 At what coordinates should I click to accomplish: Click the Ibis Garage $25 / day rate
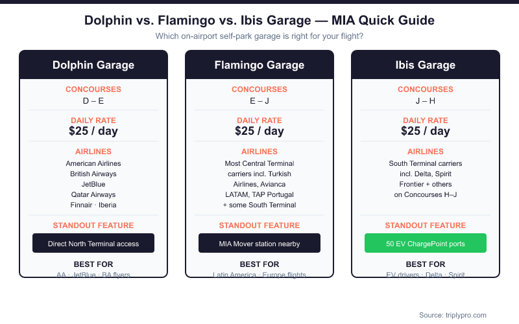tap(426, 131)
